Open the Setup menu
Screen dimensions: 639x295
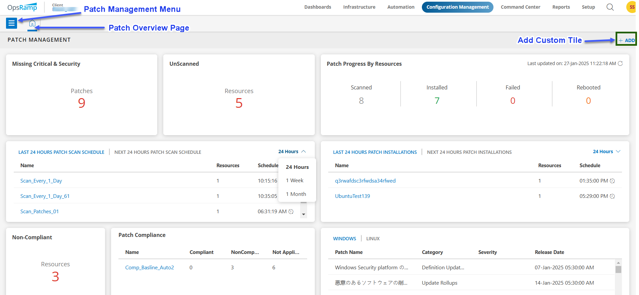click(588, 7)
